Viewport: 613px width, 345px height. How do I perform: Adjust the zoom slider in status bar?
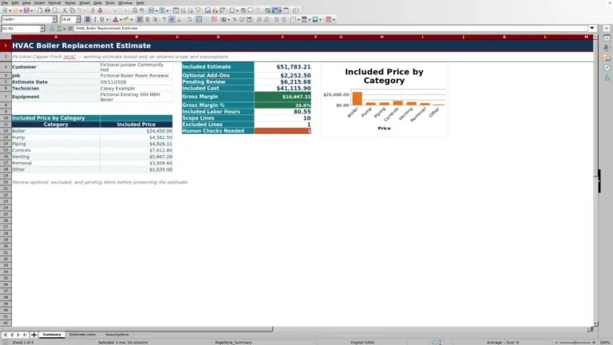coord(575,343)
